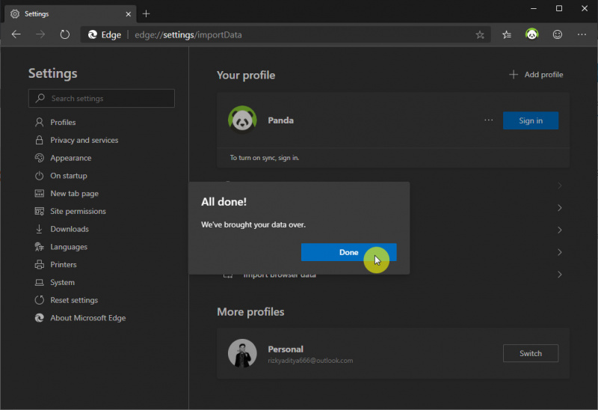Click Add profile
The width and height of the screenshot is (598, 410).
point(536,74)
